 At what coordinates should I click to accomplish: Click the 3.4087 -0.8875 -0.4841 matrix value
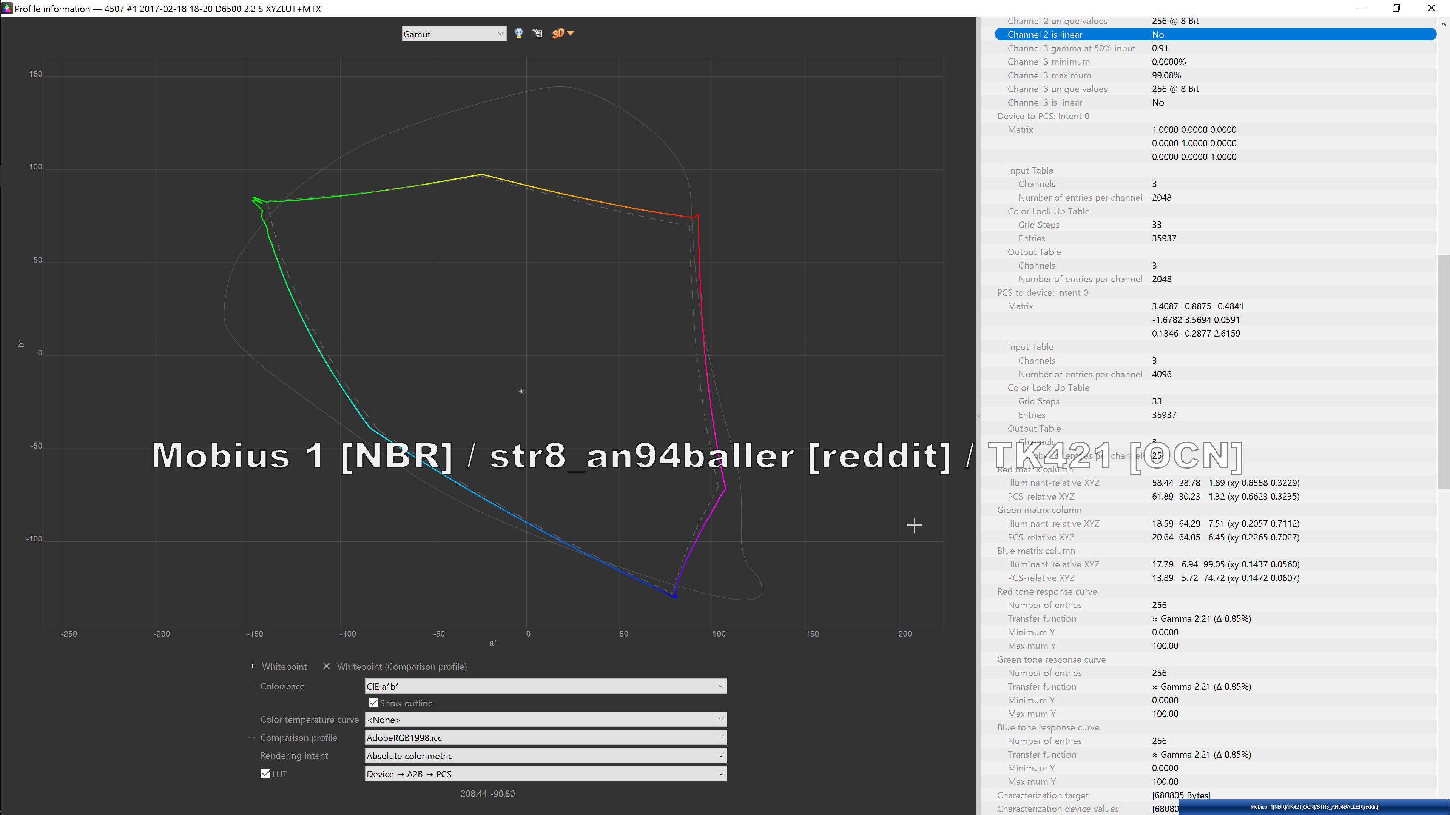point(1197,306)
